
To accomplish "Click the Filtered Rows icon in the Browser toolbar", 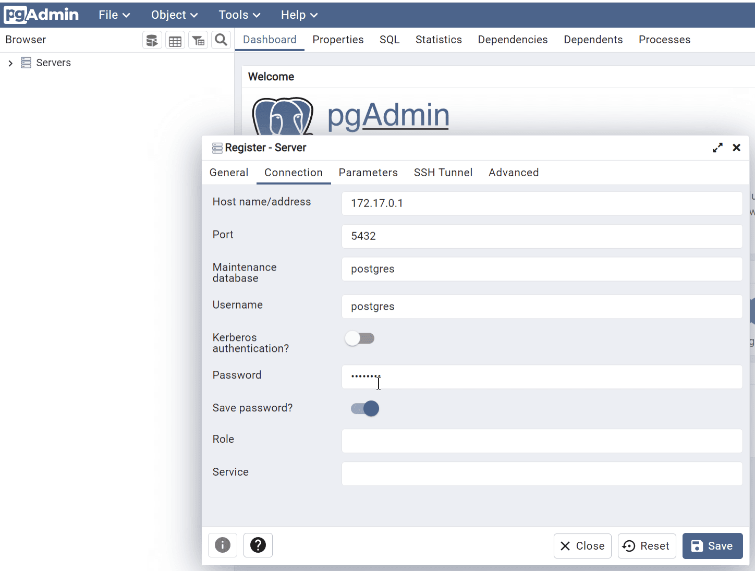I will point(198,40).
